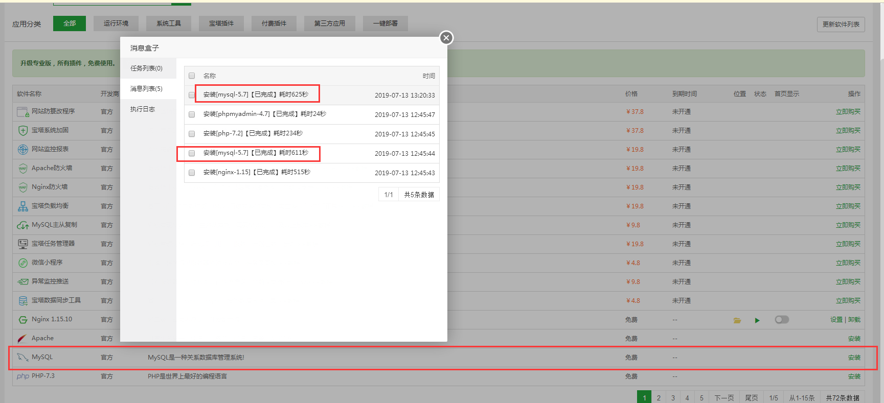Click the 宝塔系统加固 shield icon

[23, 130]
